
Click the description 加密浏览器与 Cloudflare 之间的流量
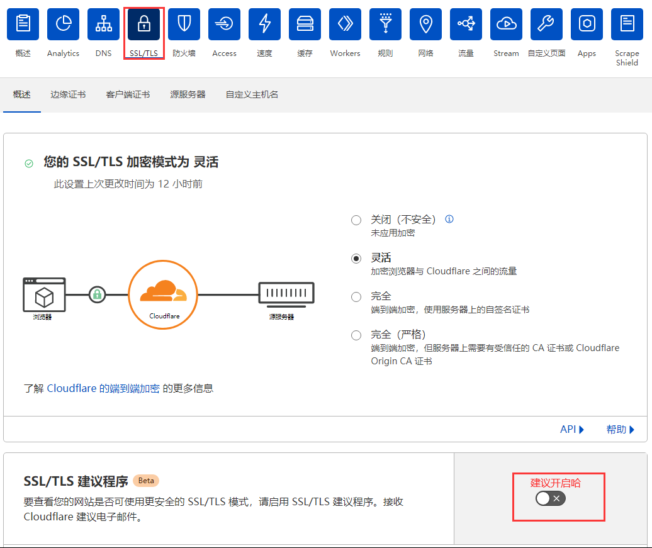[x=444, y=271]
